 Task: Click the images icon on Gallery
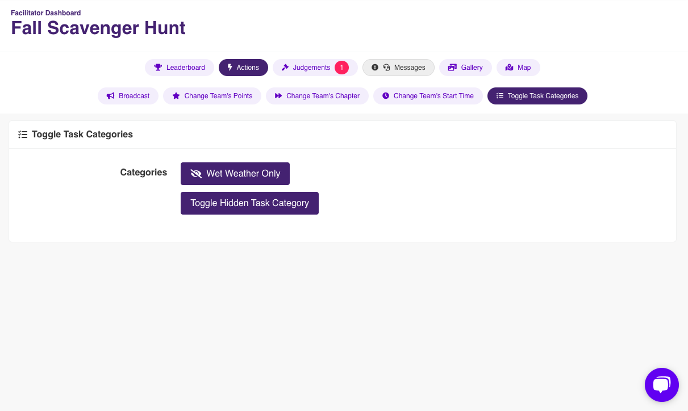point(452,68)
